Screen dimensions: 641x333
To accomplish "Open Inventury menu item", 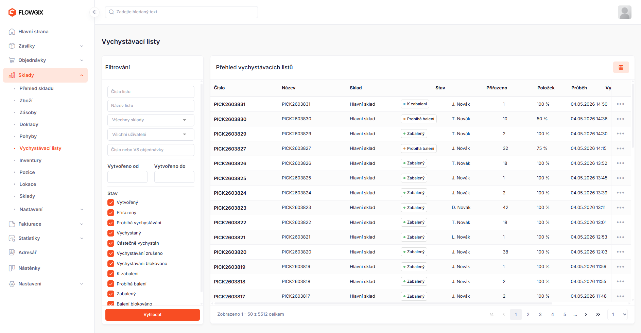I will click(x=30, y=160).
